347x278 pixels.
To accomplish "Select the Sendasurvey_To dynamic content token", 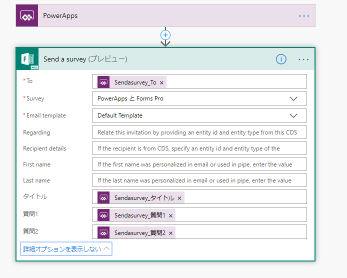I will click(132, 82).
